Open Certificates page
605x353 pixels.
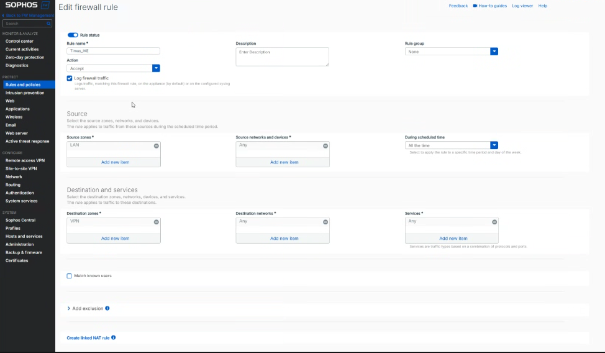pos(17,260)
